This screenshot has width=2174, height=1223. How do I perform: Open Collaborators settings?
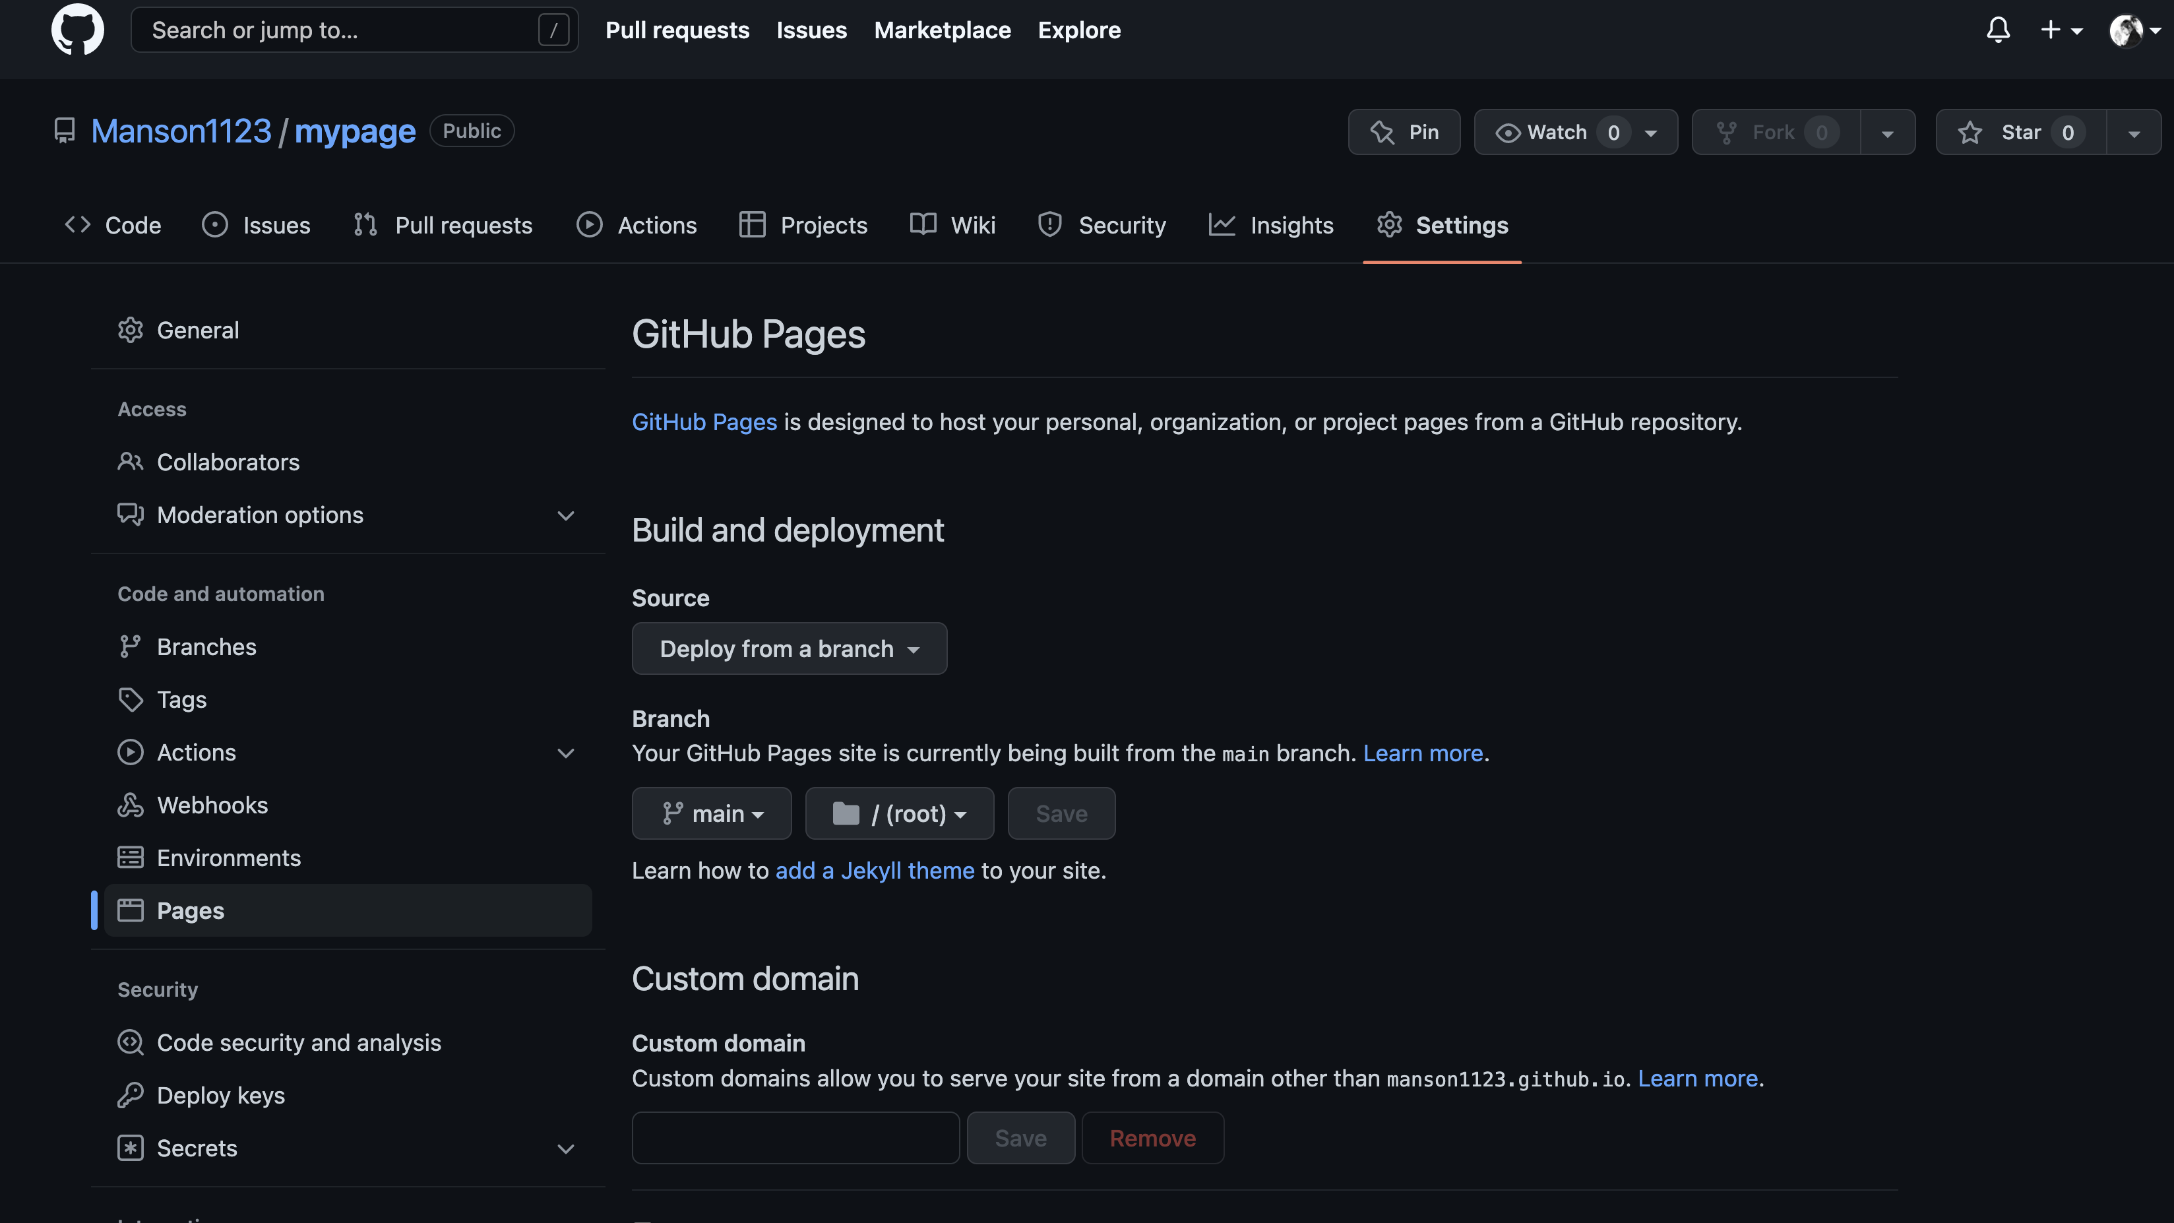(x=348, y=462)
